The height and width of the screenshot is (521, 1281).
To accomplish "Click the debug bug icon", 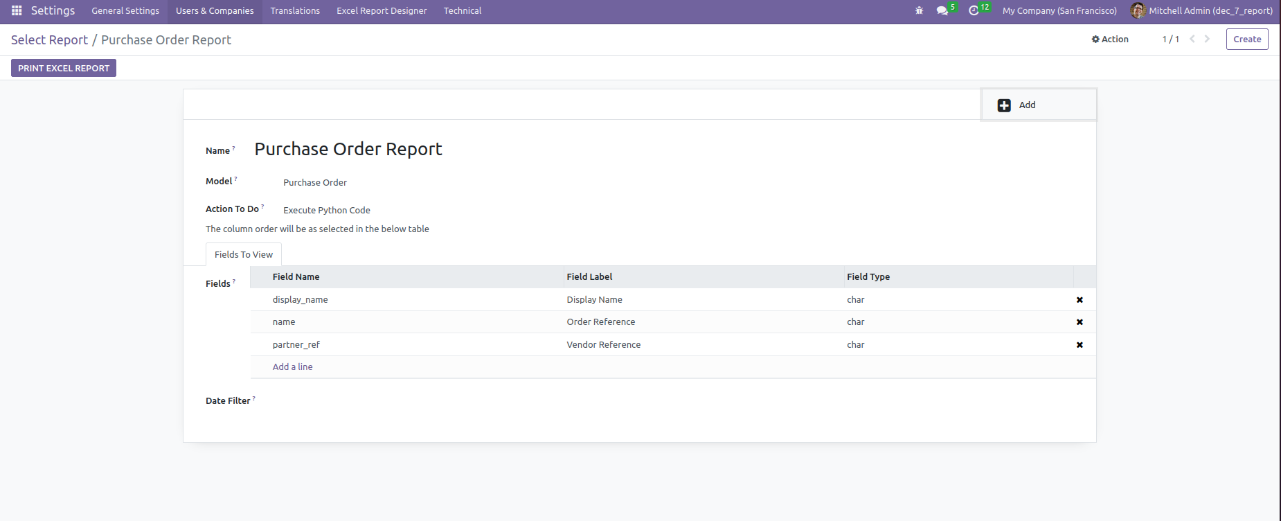I will [x=919, y=10].
